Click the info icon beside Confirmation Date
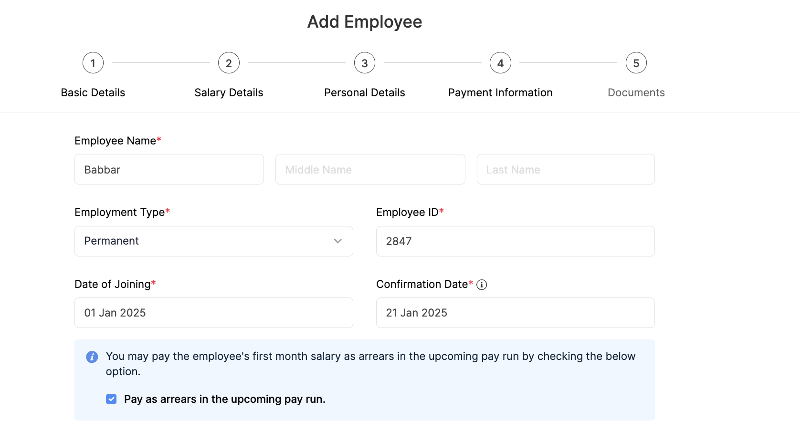801x430 pixels. [482, 285]
